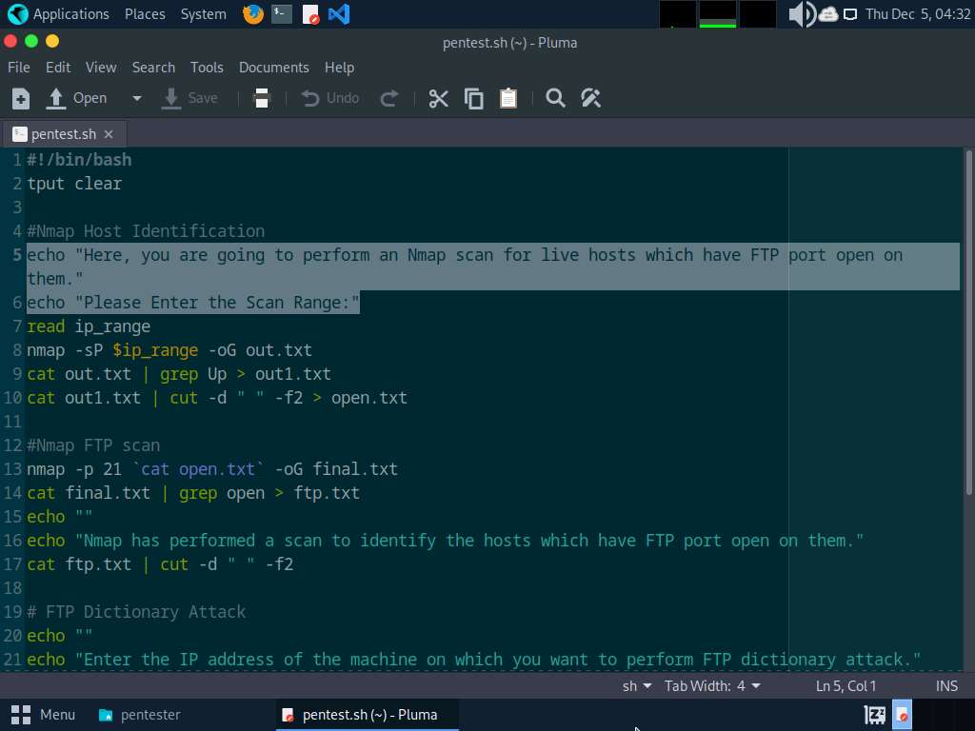Image resolution: width=975 pixels, height=731 pixels.
Task: Open Find using magnifier icon
Action: (555, 98)
